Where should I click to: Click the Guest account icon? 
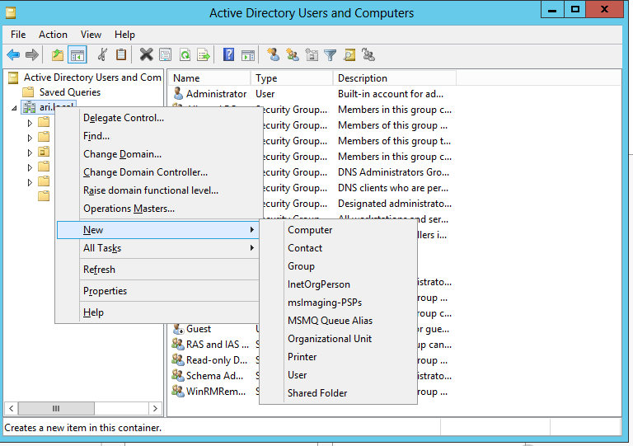(178, 329)
